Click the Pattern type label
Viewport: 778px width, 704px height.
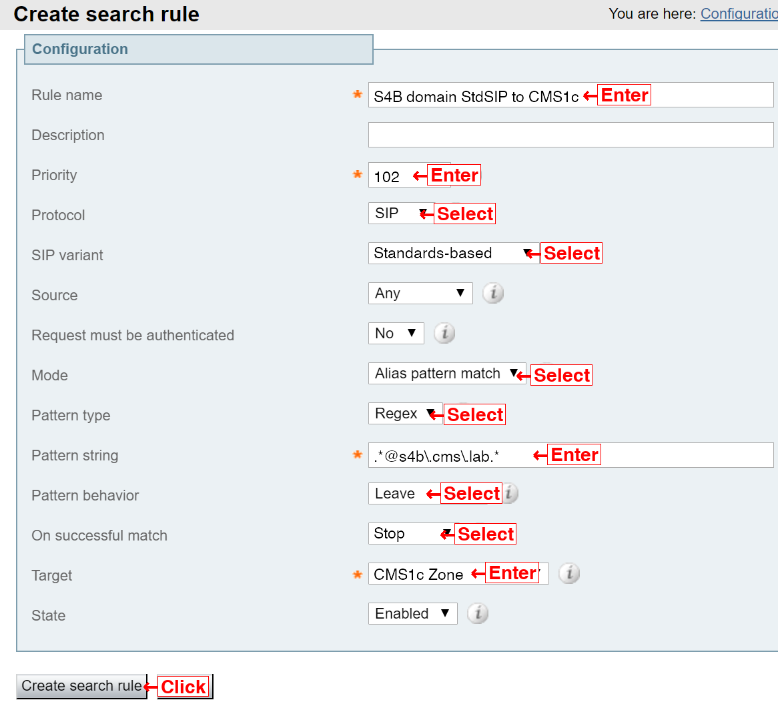coord(71,416)
